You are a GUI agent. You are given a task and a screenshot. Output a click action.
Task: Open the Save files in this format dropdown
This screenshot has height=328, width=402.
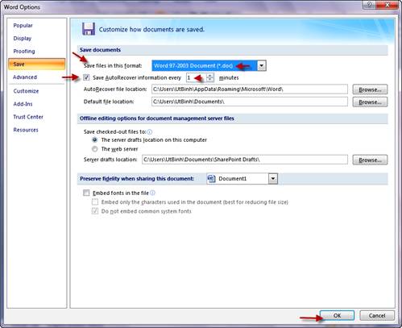tap(262, 65)
